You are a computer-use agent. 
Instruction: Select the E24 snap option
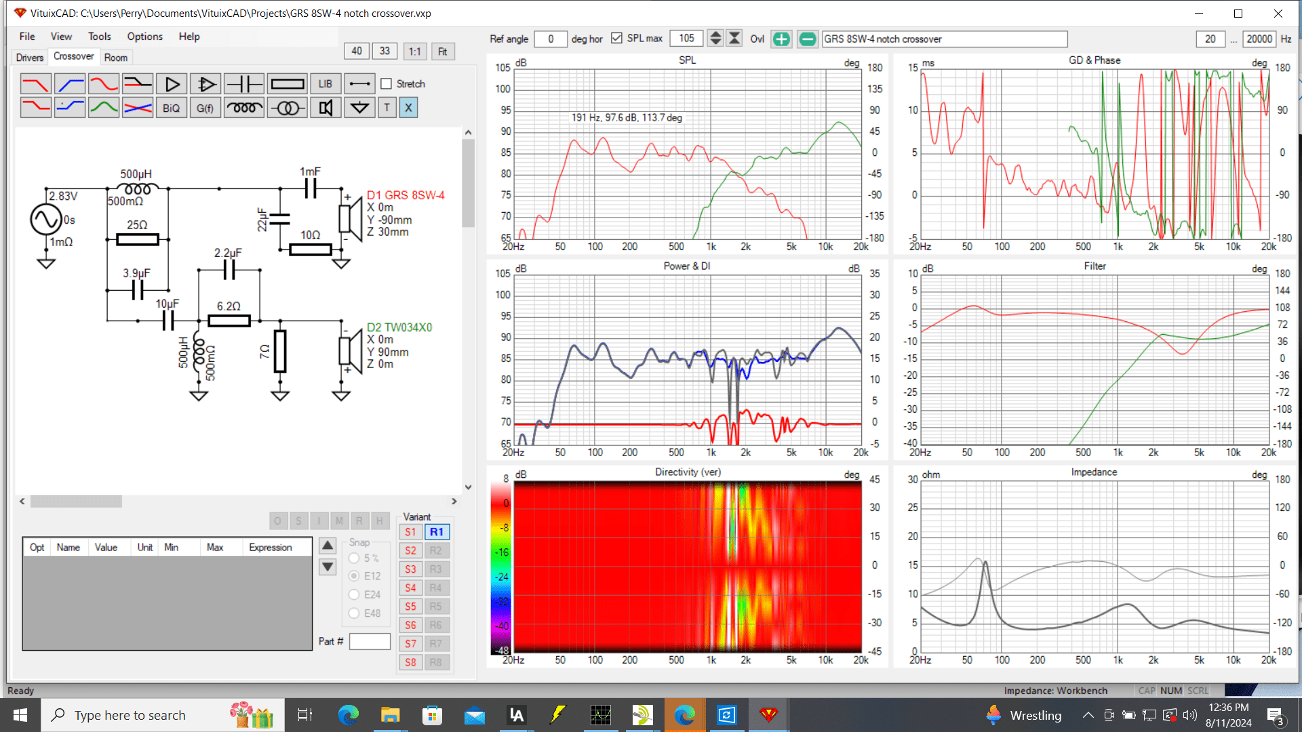click(354, 594)
